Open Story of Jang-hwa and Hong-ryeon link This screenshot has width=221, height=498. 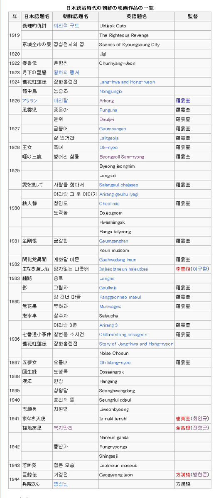[x=136, y=344]
